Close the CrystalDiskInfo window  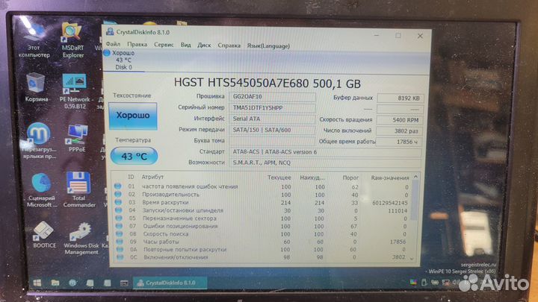click(x=420, y=36)
